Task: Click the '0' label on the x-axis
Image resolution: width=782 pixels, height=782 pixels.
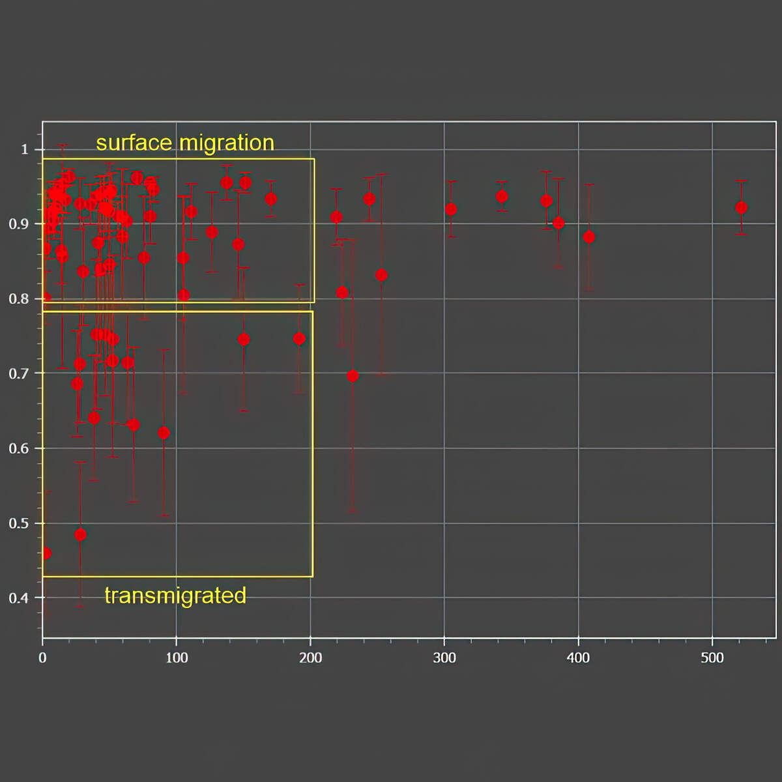Action: [x=43, y=657]
